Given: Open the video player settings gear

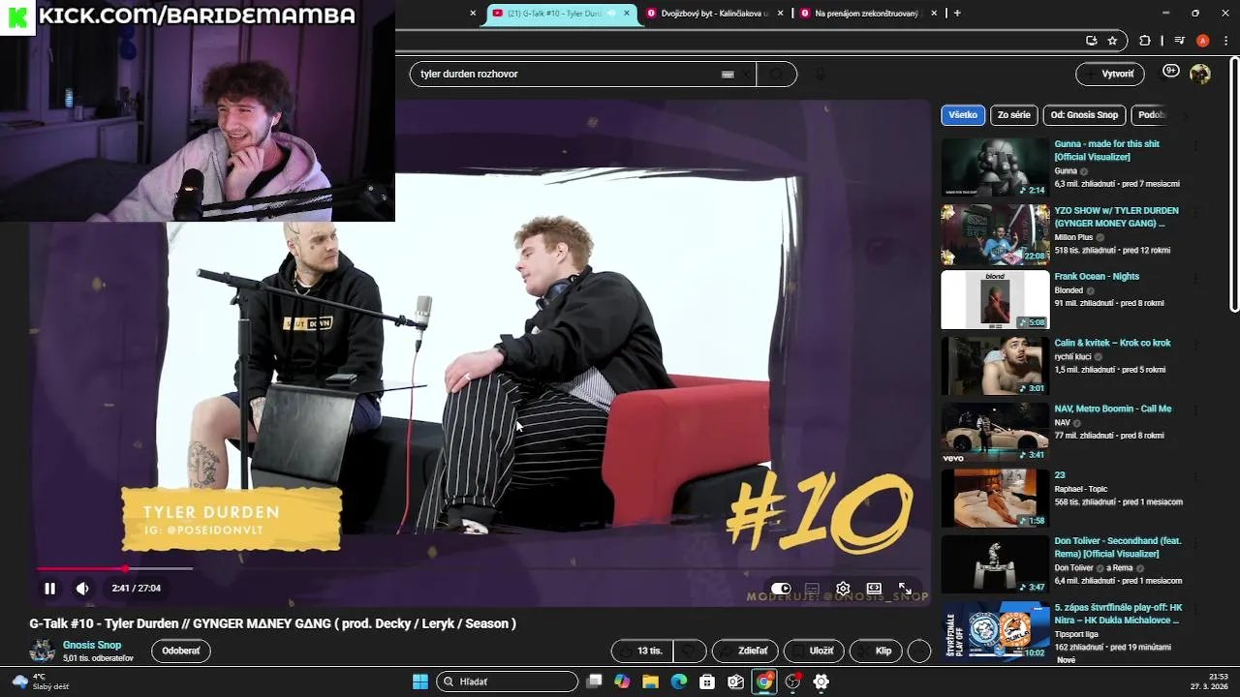Looking at the screenshot, I should point(843,589).
